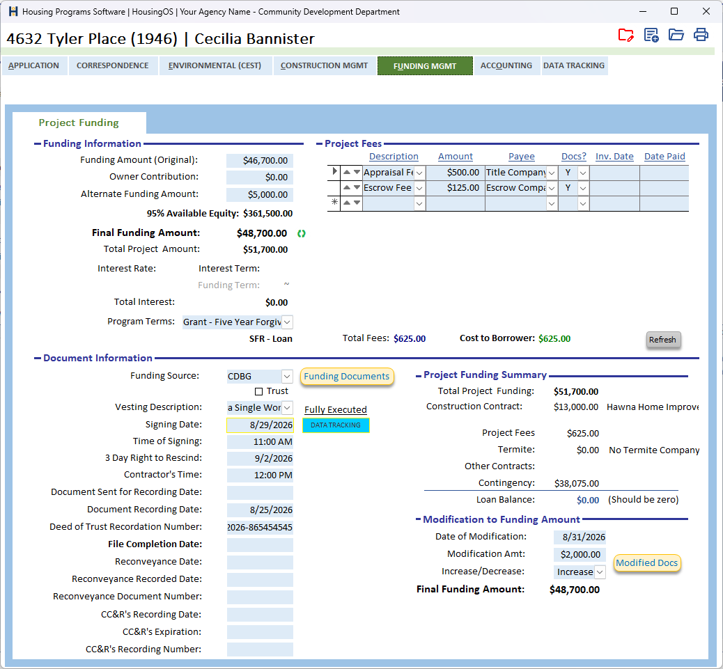This screenshot has width=723, height=669.
Task: Click the Modified Docs button
Action: tap(646, 563)
